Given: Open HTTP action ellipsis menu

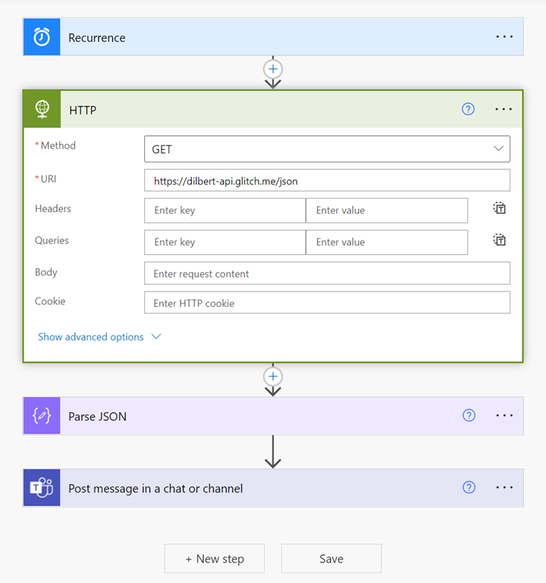Looking at the screenshot, I should point(504,109).
